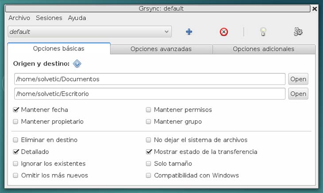Click the blue help diamond icon
This screenshot has width=323, height=193.
77,64
